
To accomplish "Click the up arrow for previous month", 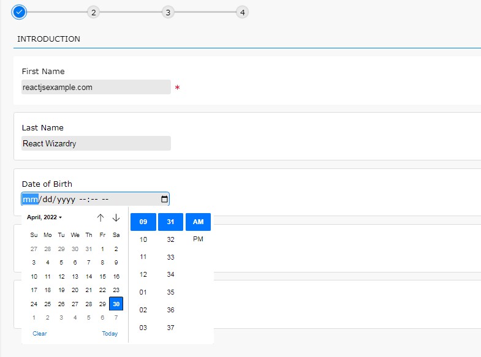I will click(x=100, y=217).
